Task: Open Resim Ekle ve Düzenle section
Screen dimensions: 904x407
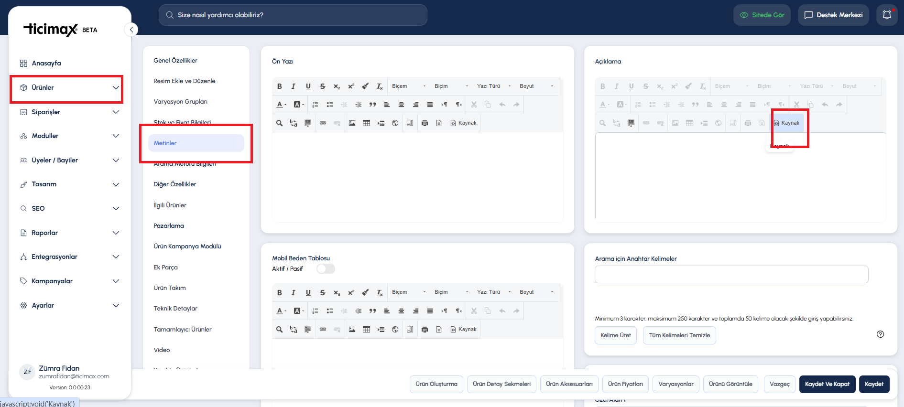Action: pos(185,81)
